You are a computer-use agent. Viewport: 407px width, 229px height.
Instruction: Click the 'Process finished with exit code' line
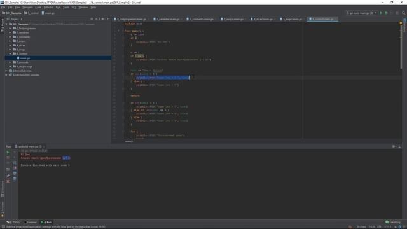point(45,165)
